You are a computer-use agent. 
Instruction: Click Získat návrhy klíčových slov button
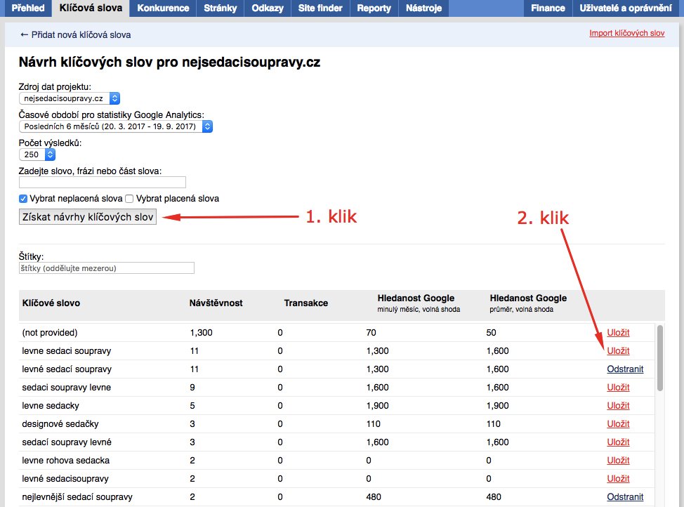tap(87, 217)
